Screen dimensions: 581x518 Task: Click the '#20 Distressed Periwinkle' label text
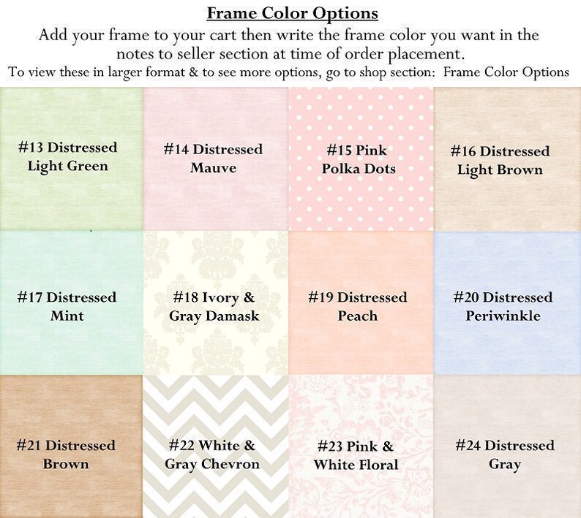pos(503,307)
